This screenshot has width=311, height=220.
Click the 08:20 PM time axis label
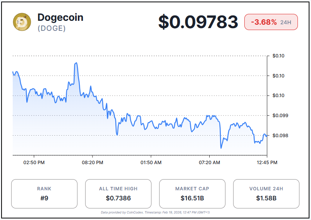92,163
